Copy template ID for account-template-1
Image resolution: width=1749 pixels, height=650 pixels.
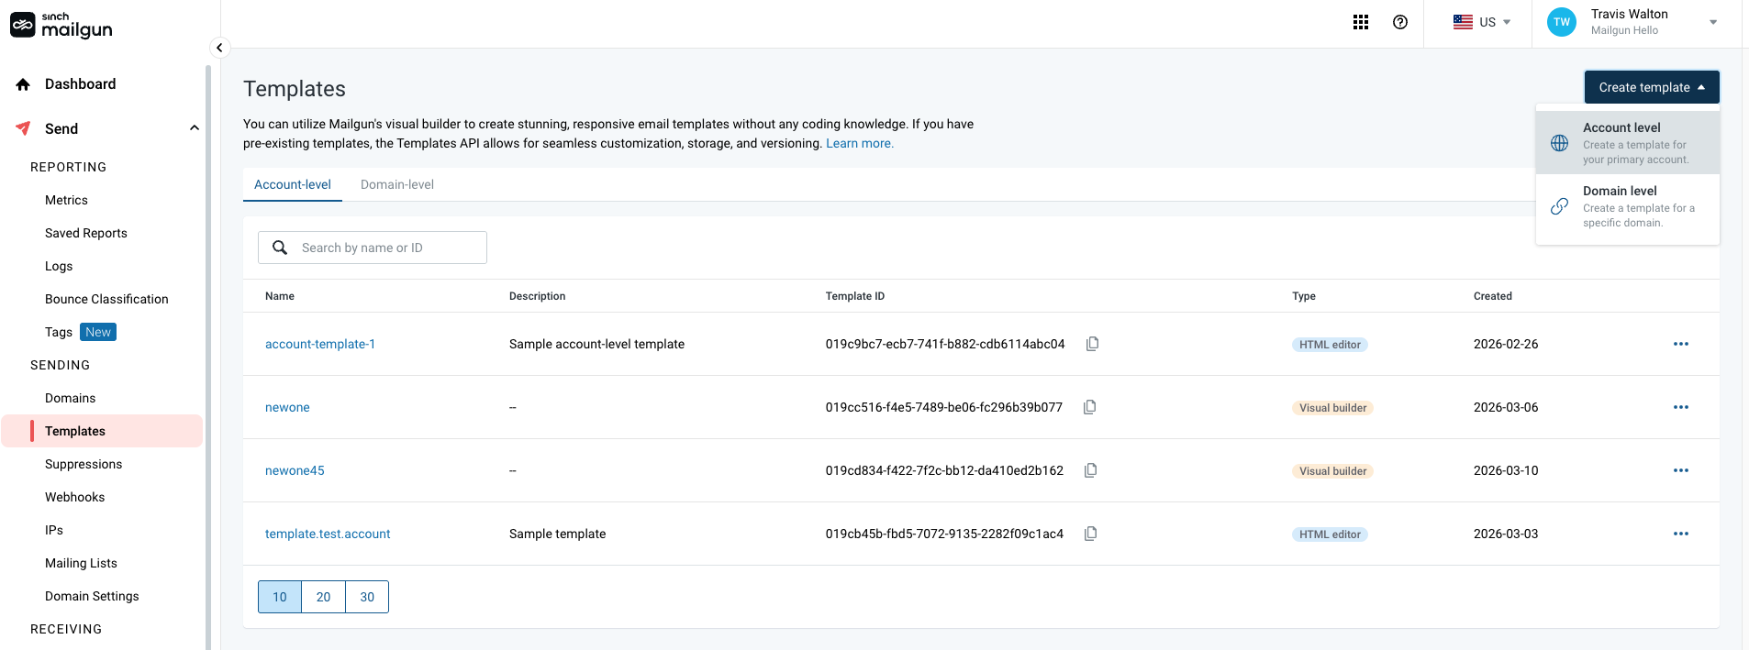point(1092,344)
